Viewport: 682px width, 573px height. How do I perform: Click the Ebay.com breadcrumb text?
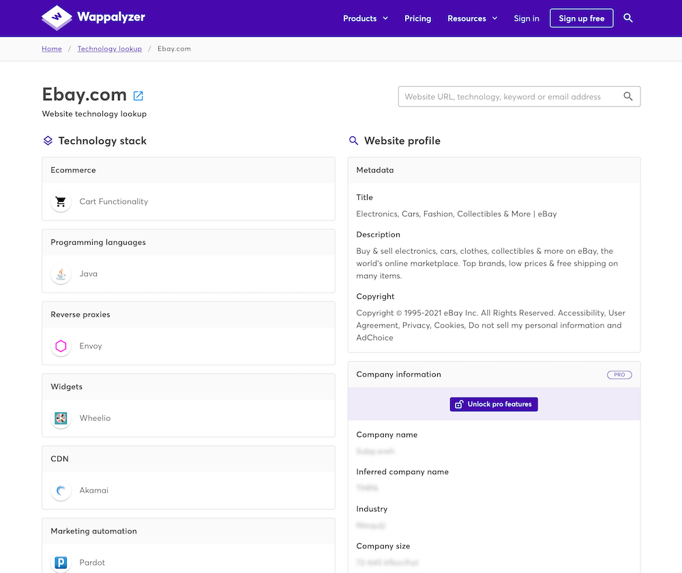pos(174,48)
